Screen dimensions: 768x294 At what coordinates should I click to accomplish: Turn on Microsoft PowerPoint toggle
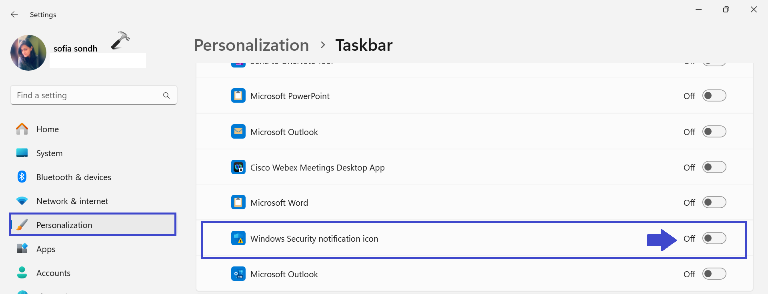[x=714, y=96]
